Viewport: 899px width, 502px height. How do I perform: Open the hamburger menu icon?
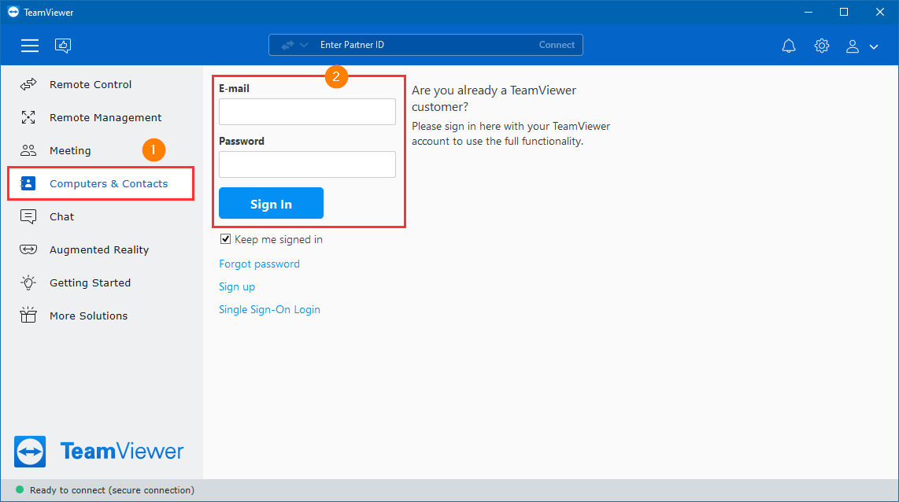[30, 46]
